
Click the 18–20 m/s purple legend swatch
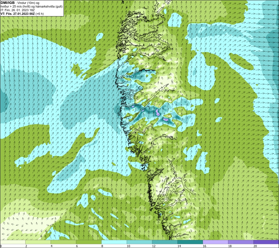click(x=241, y=242)
